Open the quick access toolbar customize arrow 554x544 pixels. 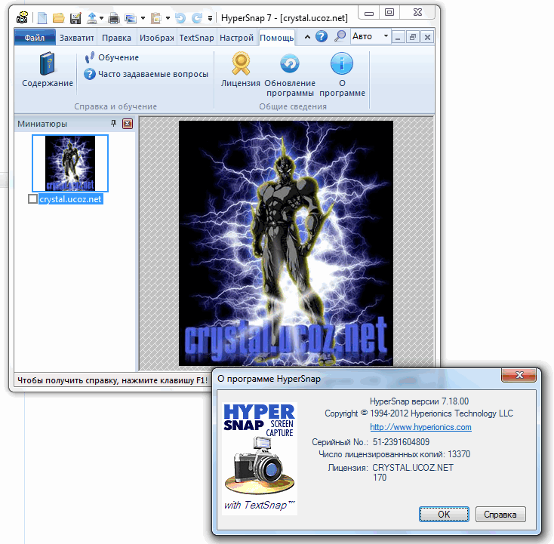[210, 18]
